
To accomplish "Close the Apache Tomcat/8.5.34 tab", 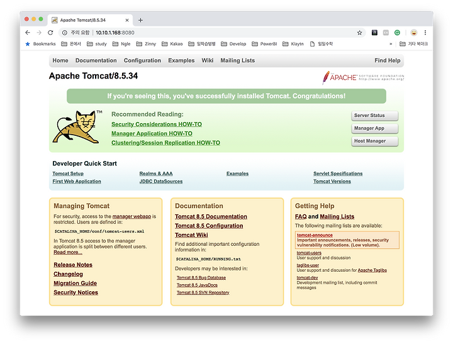I will (127, 20).
